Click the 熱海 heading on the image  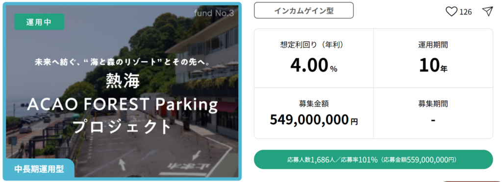point(123,82)
